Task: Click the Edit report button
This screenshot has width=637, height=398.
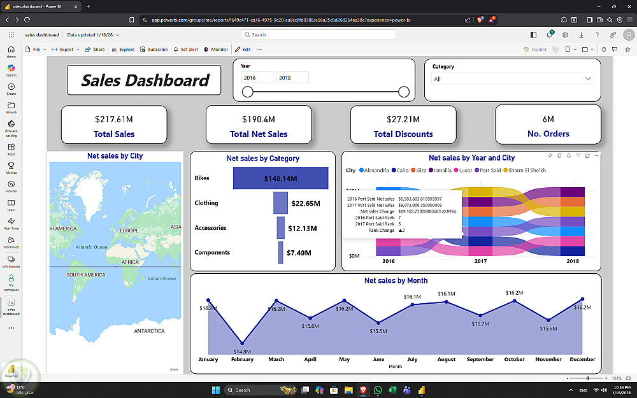Action: pyautogui.click(x=243, y=49)
